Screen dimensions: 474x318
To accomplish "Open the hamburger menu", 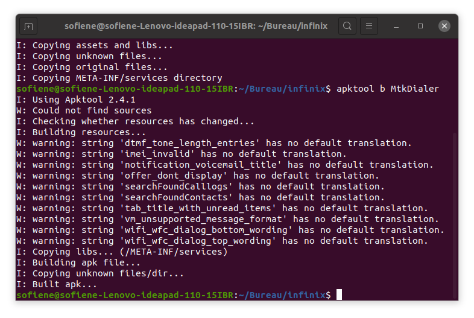I will pos(370,26).
